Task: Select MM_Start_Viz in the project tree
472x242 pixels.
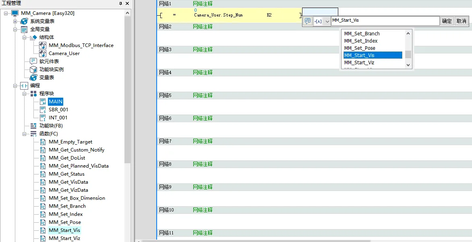Action: tap(64, 238)
